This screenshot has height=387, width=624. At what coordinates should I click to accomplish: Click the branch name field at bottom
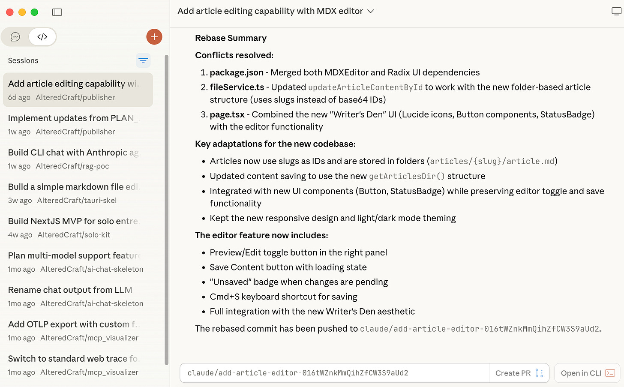(334, 373)
